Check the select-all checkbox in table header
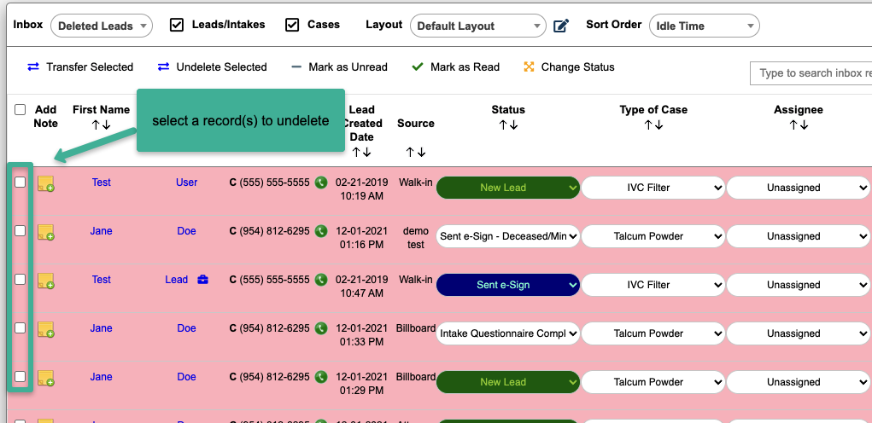This screenshot has width=872, height=423. tap(20, 110)
